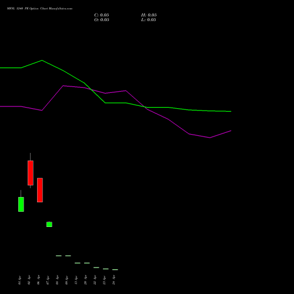Click the flat price dash above 08 Apr
The image size is (294, 294).
[59, 256]
